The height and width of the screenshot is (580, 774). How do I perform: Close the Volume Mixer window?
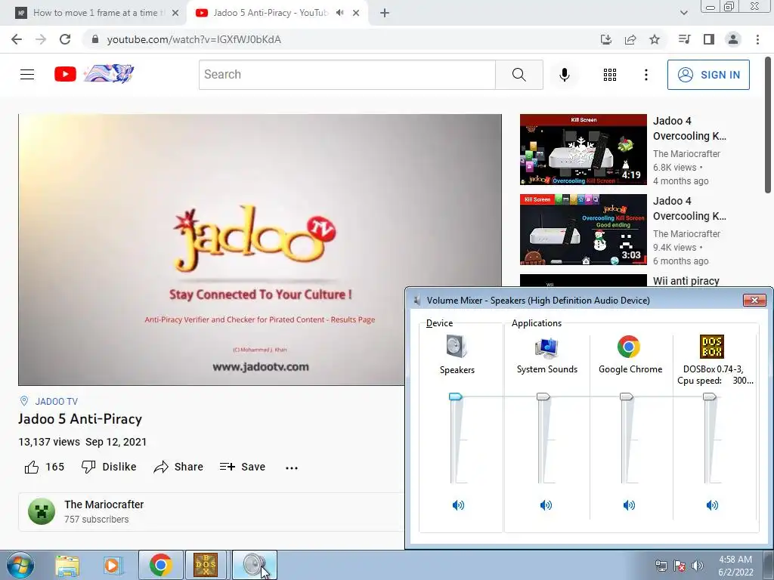point(754,300)
